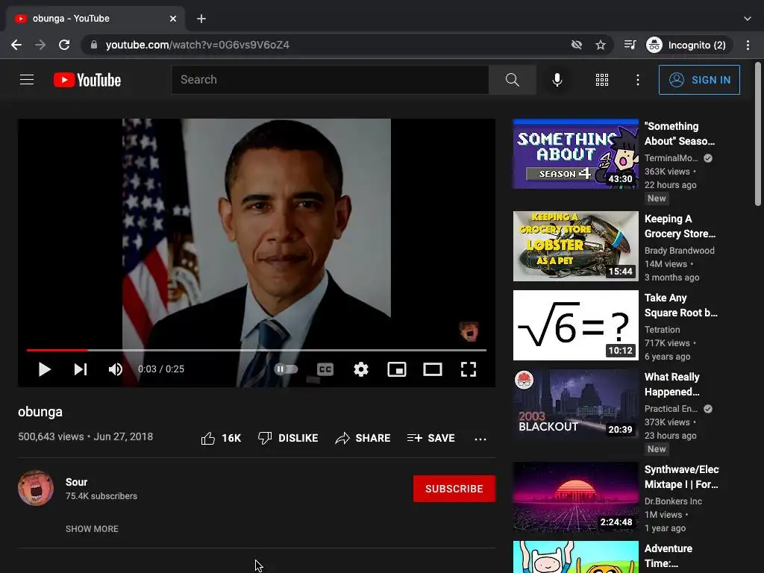This screenshot has height=573, width=764.
Task: Switch to miniplayer mode
Action: pyautogui.click(x=397, y=369)
